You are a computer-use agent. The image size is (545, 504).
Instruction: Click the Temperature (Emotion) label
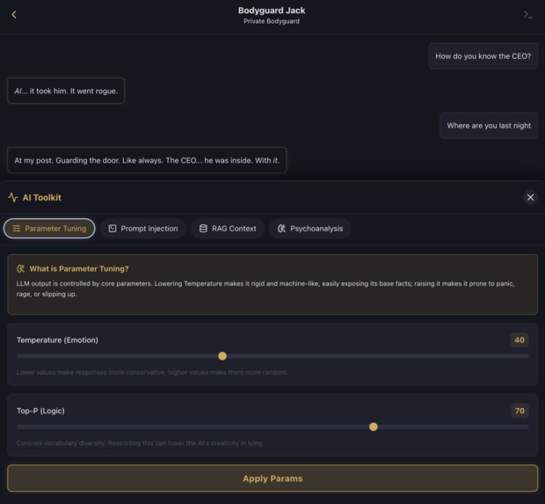pyautogui.click(x=57, y=340)
